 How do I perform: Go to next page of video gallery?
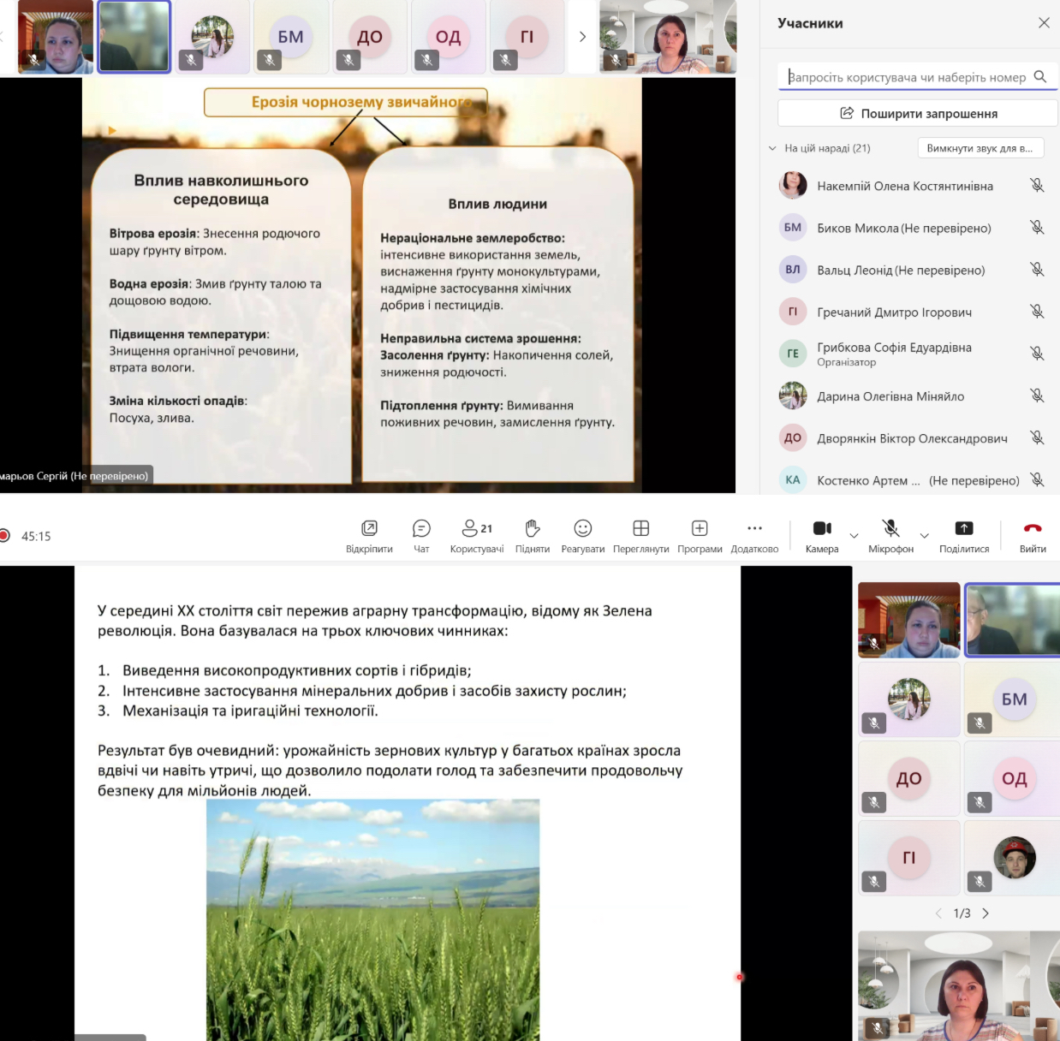pyautogui.click(x=986, y=913)
